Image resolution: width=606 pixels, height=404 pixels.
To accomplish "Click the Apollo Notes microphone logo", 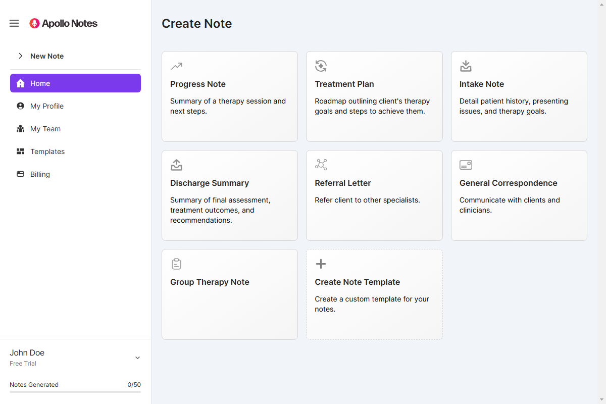I will tap(34, 23).
